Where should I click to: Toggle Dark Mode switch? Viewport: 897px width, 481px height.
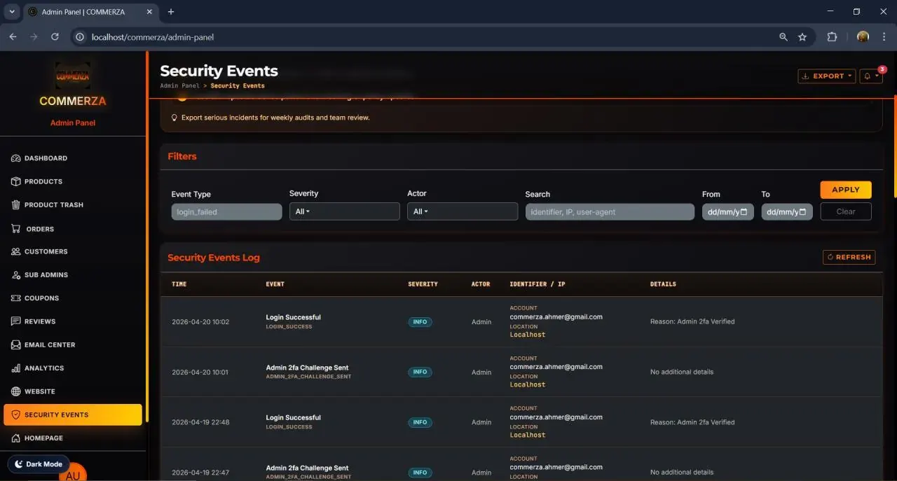(39, 464)
